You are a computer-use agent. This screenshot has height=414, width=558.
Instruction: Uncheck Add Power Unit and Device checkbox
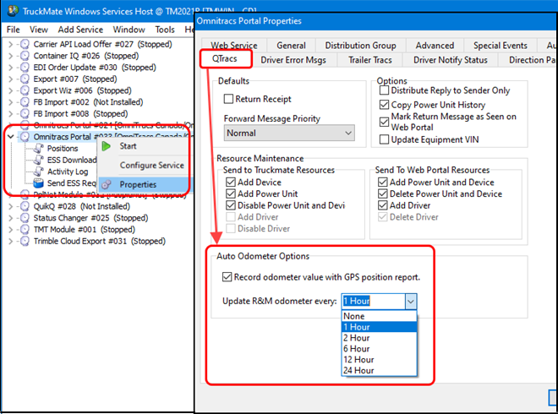click(x=382, y=182)
